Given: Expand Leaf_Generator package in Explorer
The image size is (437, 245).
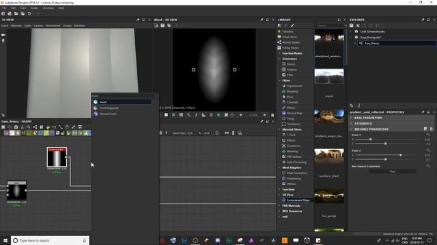Looking at the screenshot, I should point(351,31).
